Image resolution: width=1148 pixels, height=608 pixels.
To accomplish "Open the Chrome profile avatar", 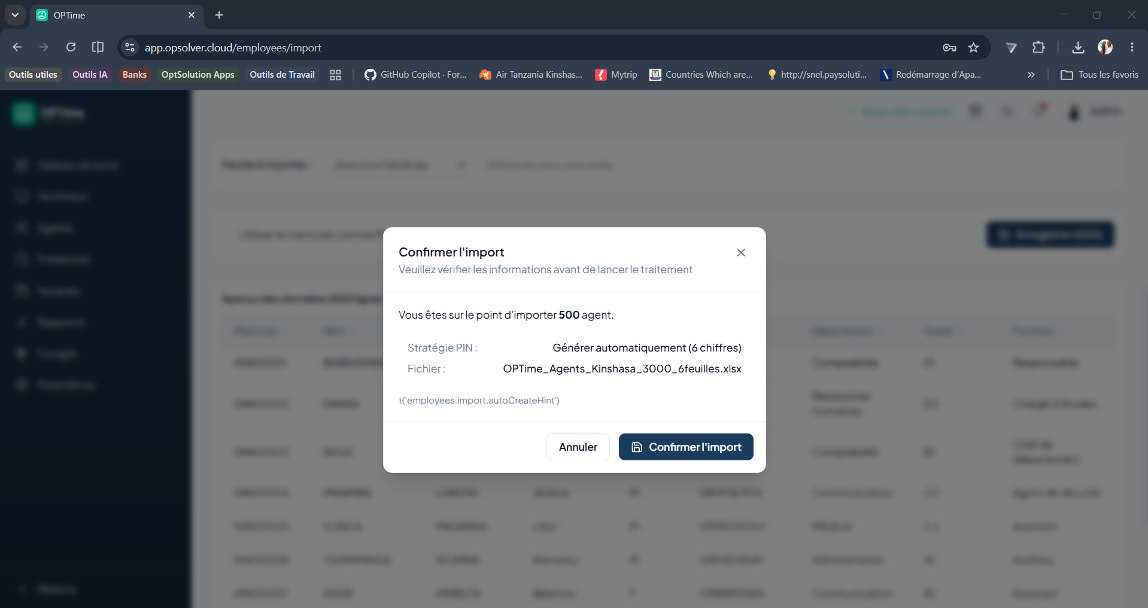I will 1105,47.
